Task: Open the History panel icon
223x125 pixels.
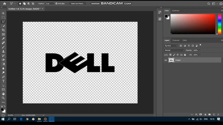Action: click(x=160, y=12)
